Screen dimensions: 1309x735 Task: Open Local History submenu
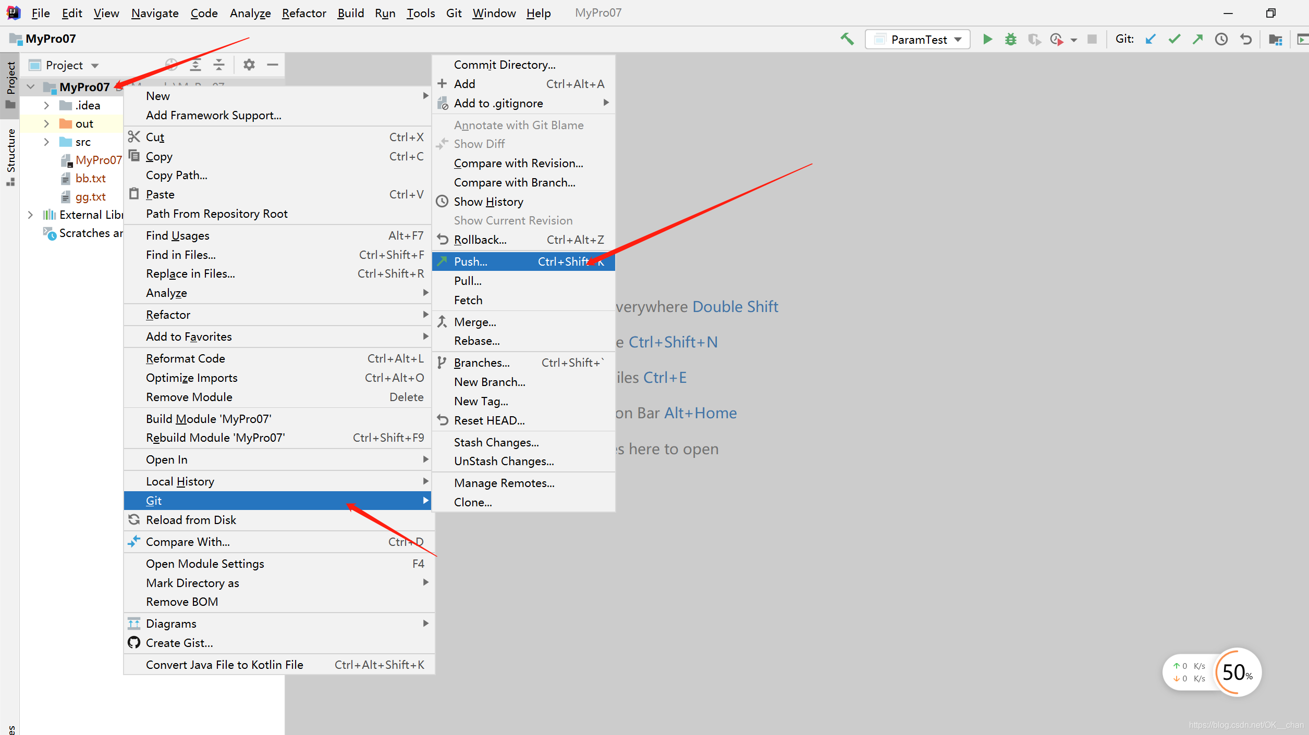(278, 481)
